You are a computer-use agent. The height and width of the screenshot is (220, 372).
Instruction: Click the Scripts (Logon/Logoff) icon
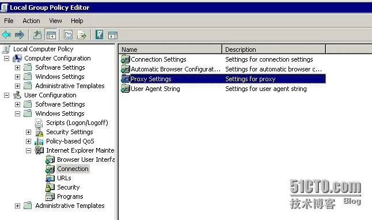point(39,123)
